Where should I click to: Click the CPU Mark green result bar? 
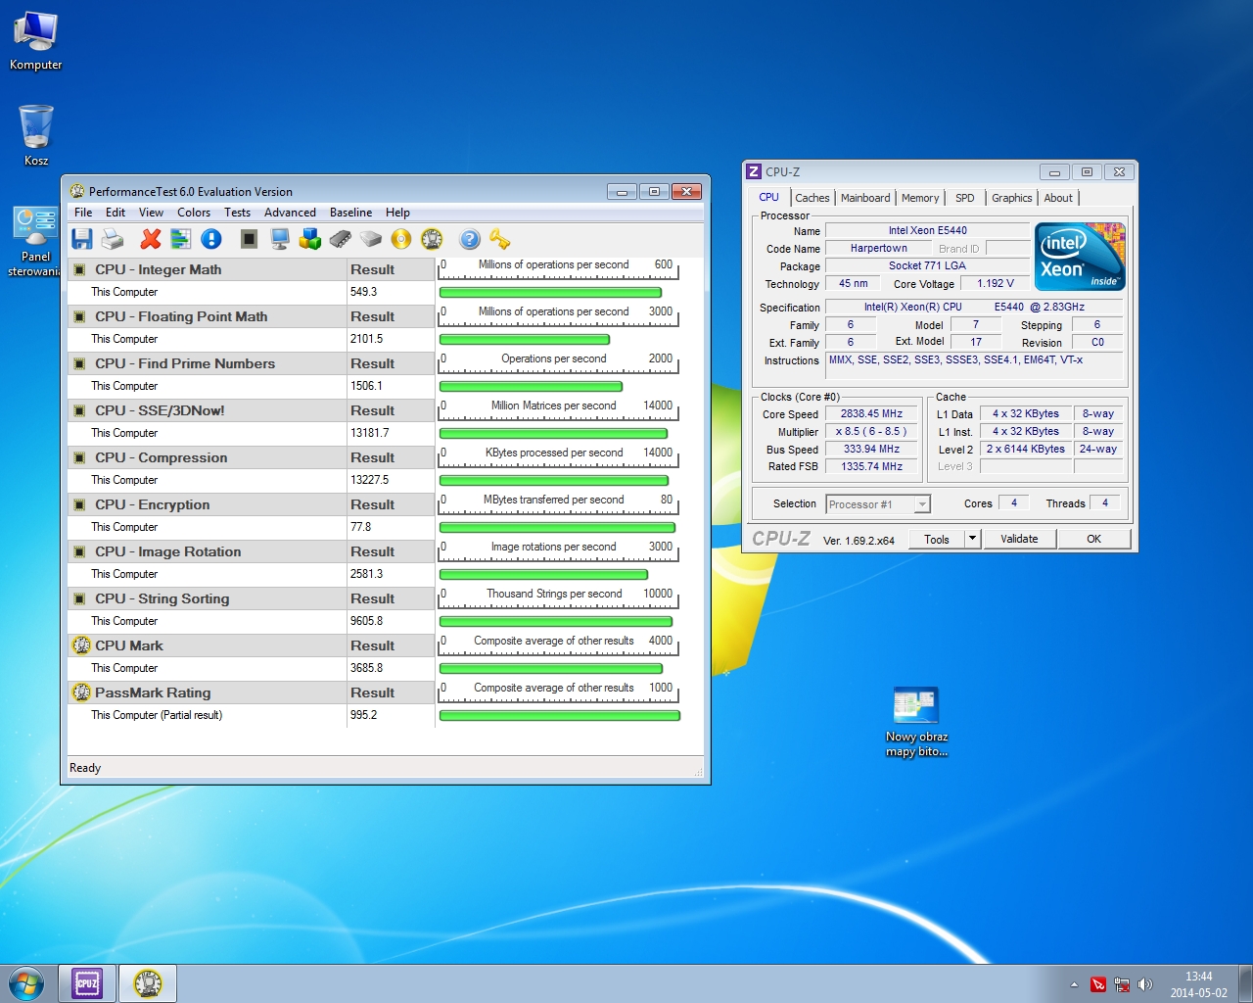pyautogui.click(x=553, y=668)
